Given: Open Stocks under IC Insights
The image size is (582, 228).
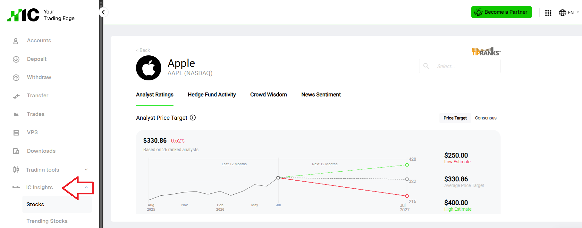Looking at the screenshot, I should 57,204.
